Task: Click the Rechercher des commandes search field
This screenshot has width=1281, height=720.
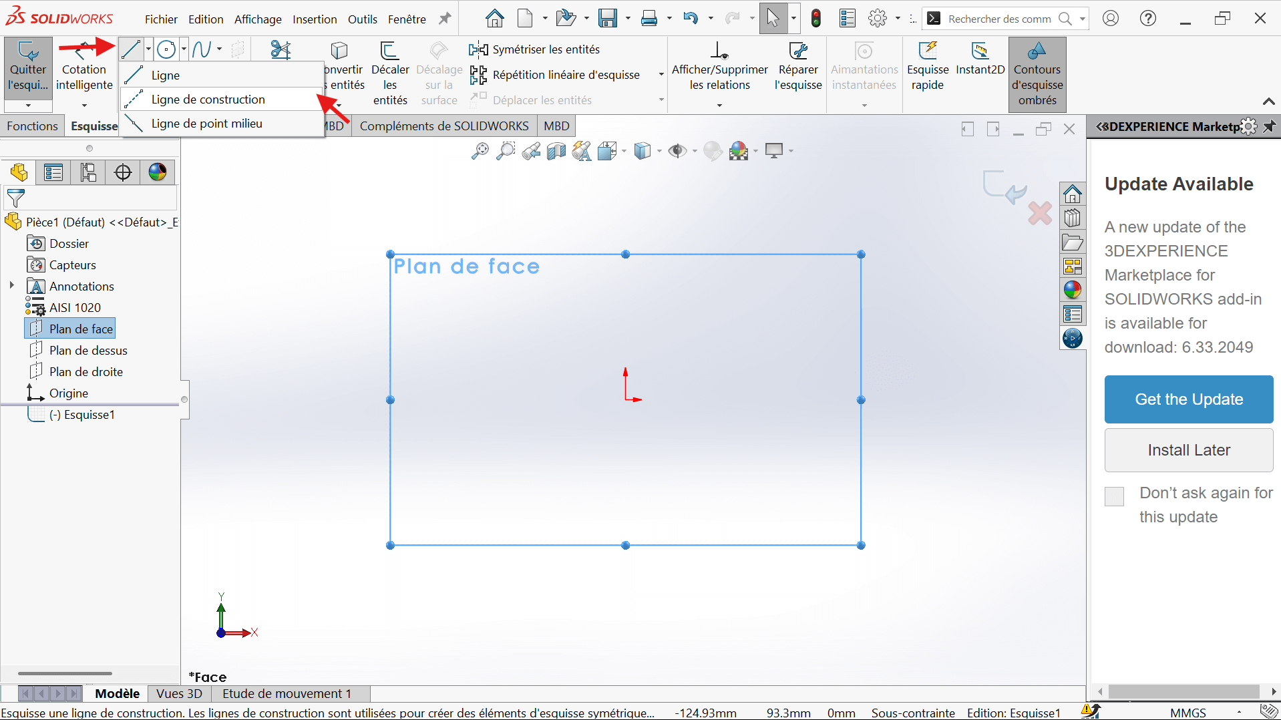Action: [x=998, y=19]
